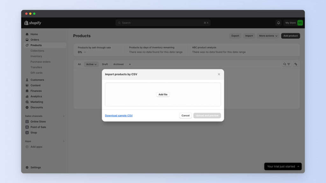
Task: Switch to the Archived tab
Action: pyautogui.click(x=118, y=64)
